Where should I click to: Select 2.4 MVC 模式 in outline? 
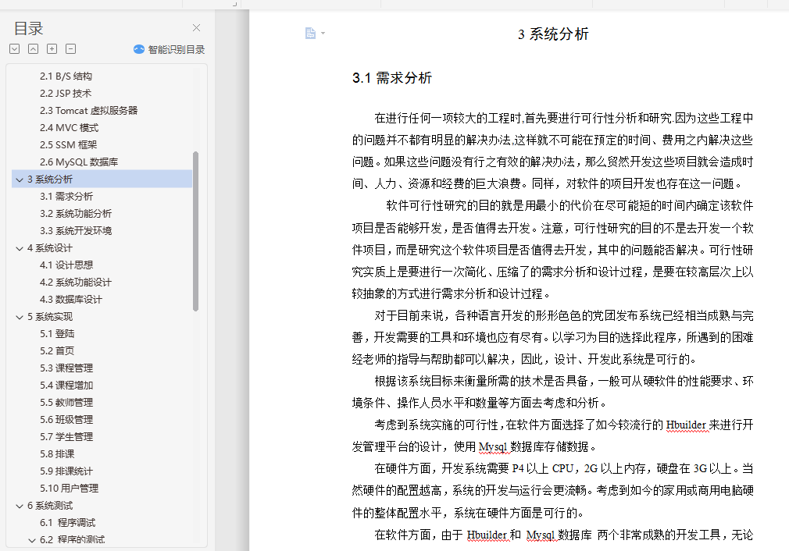click(69, 128)
